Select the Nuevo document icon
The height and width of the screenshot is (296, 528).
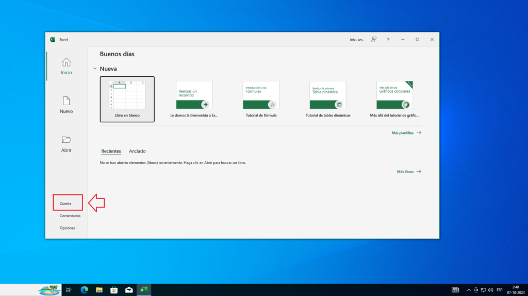coord(67,101)
